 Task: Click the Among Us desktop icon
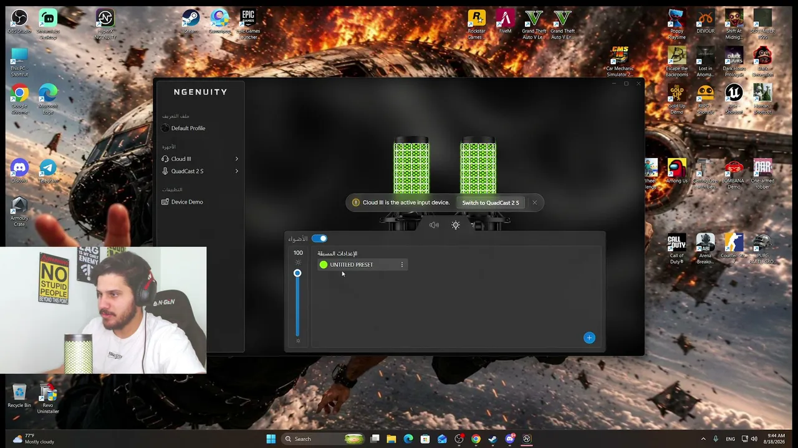click(x=676, y=172)
